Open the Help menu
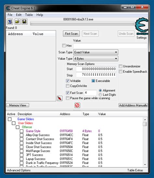This screenshot has height=178, width=154. click(40, 15)
